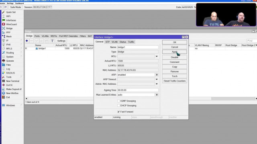Click Exit in the sidebar
257x144 pixels.
pyautogui.click(x=8, y=97)
